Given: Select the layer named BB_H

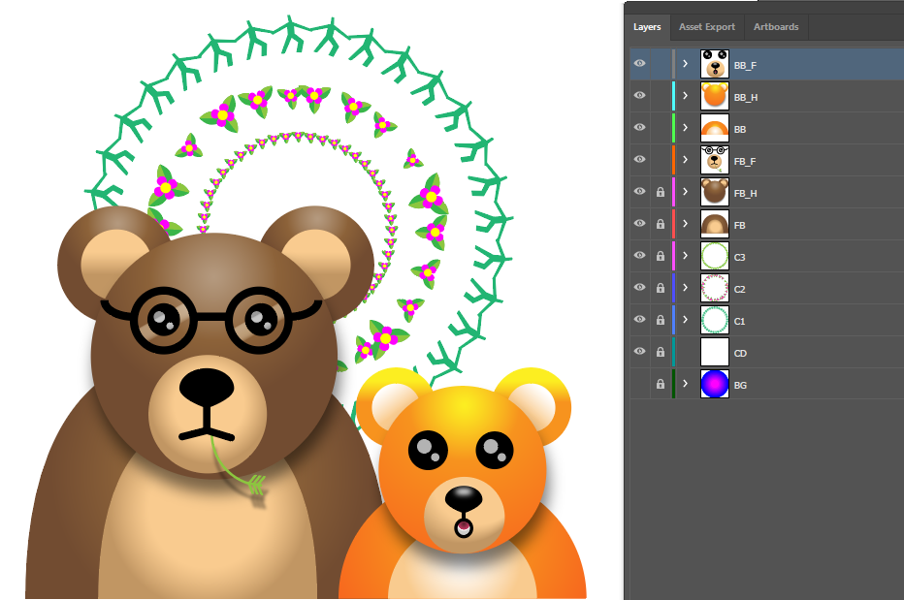Looking at the screenshot, I should click(x=746, y=97).
